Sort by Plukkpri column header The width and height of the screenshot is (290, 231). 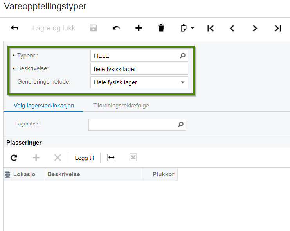[160, 174]
